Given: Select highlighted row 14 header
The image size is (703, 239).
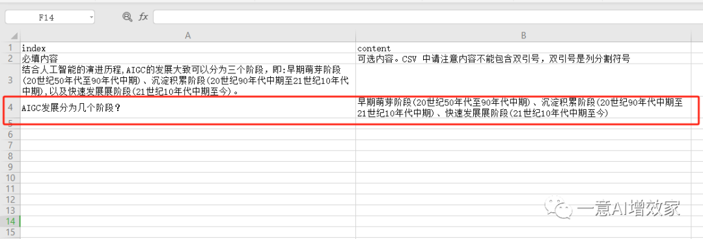Looking at the screenshot, I should pos(10,221).
